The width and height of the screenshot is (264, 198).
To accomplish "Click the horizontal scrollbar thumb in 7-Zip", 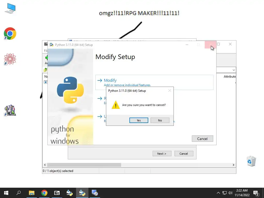I will 84,165.
